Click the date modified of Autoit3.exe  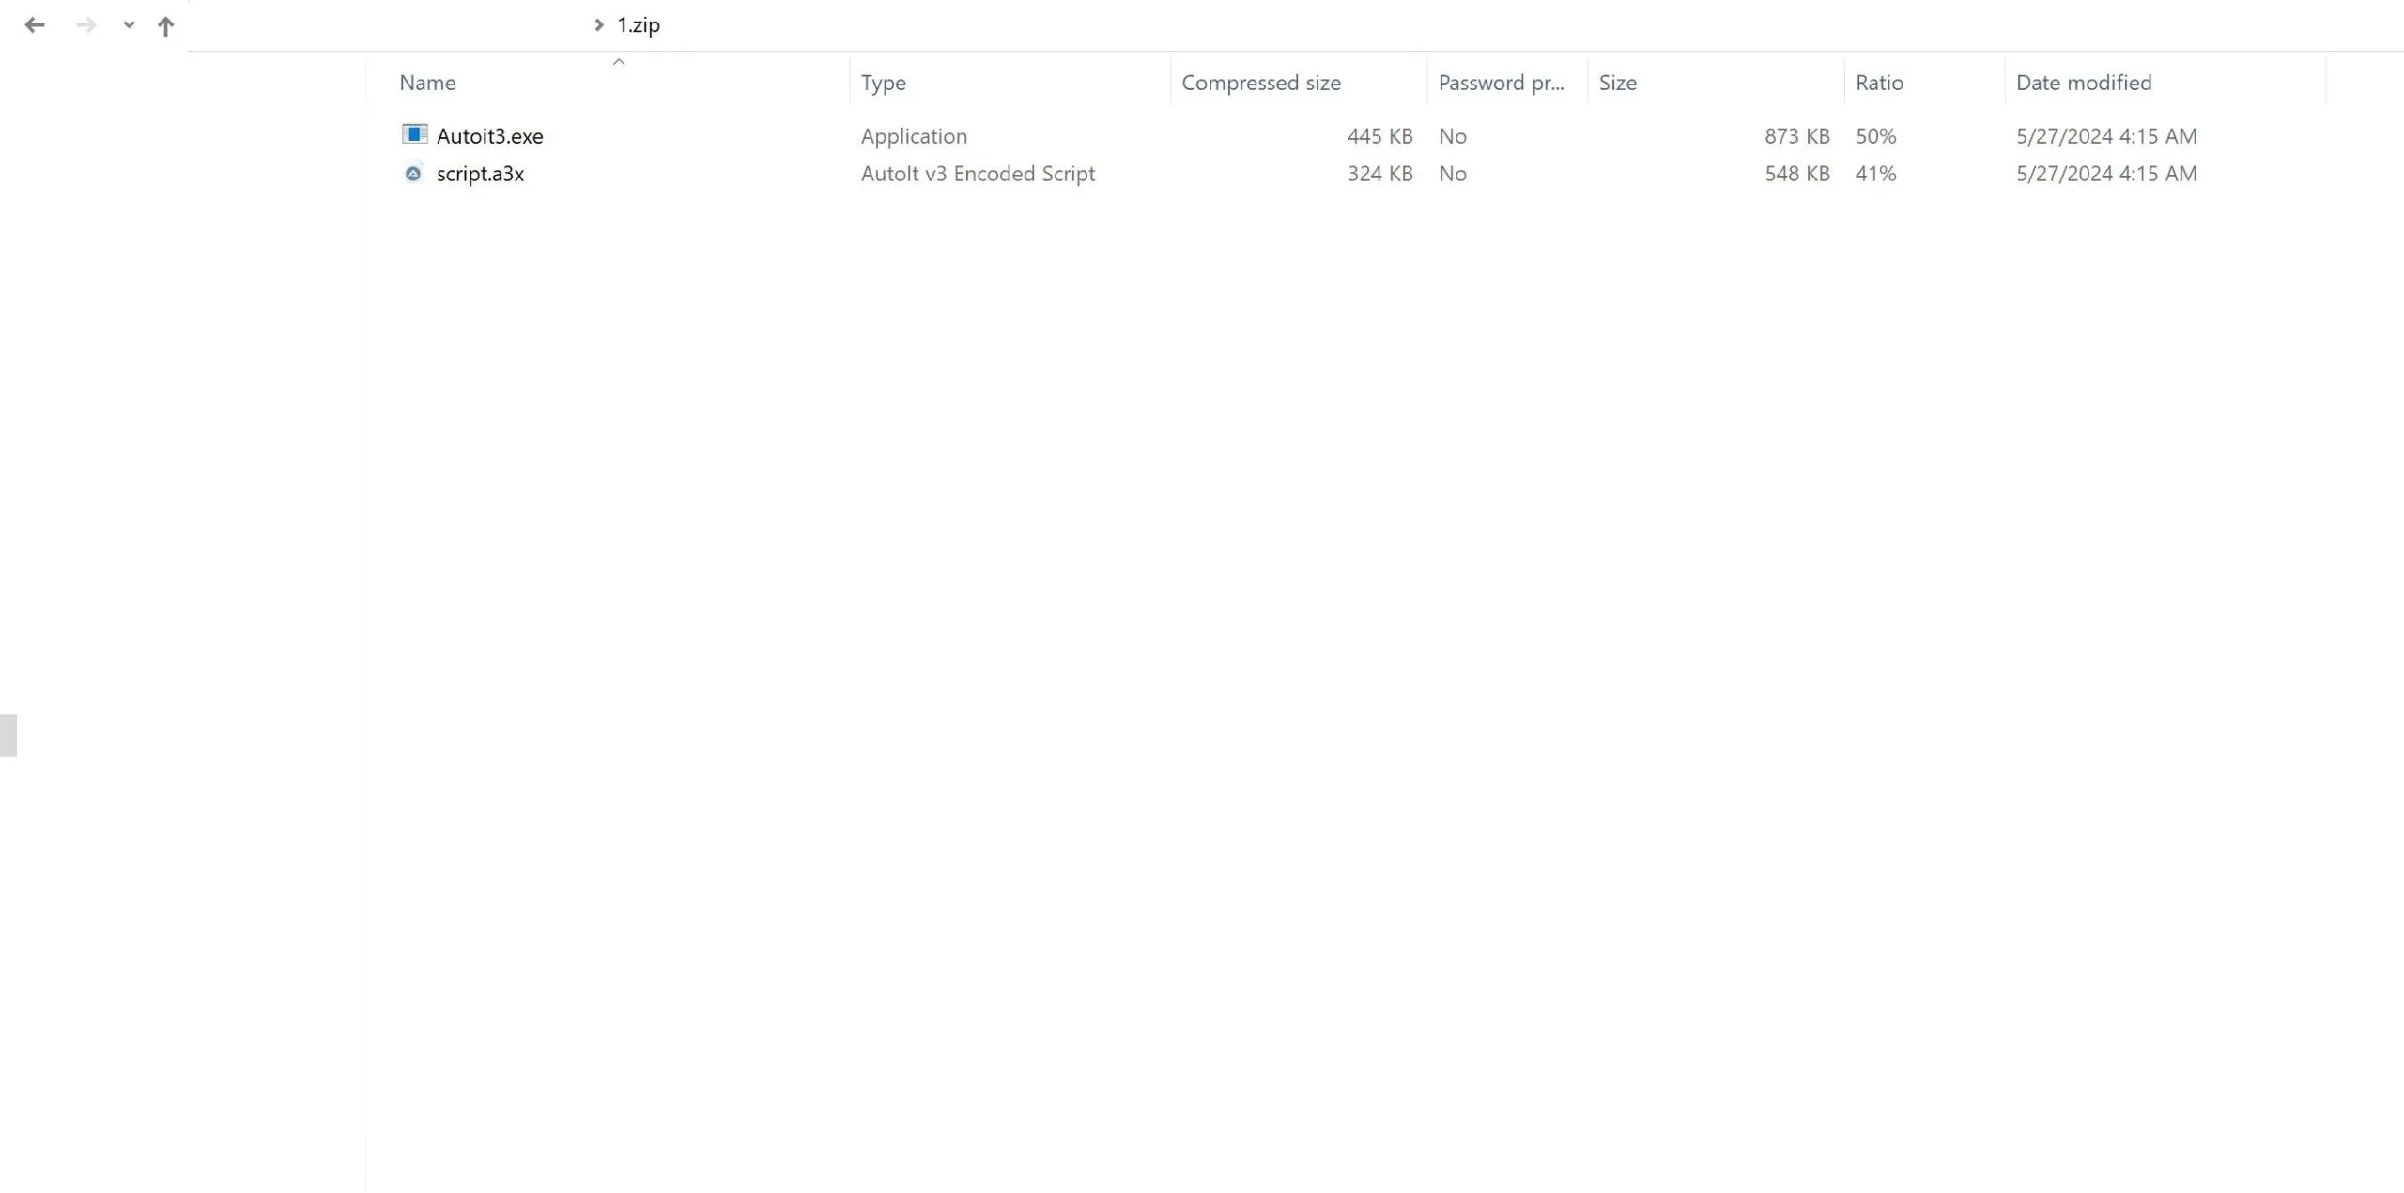(x=2106, y=136)
